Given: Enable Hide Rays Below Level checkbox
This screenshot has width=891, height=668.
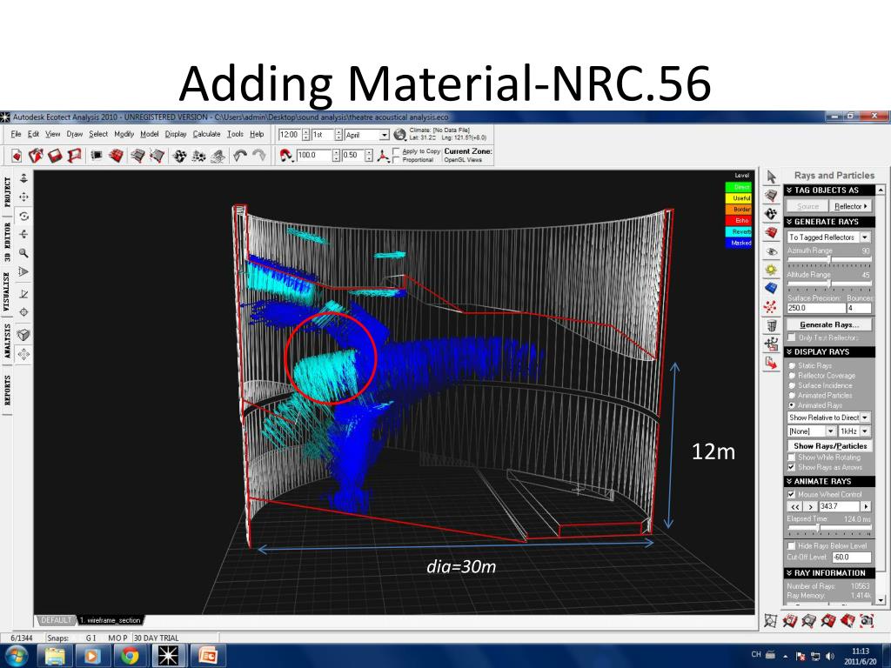Looking at the screenshot, I should pyautogui.click(x=791, y=546).
